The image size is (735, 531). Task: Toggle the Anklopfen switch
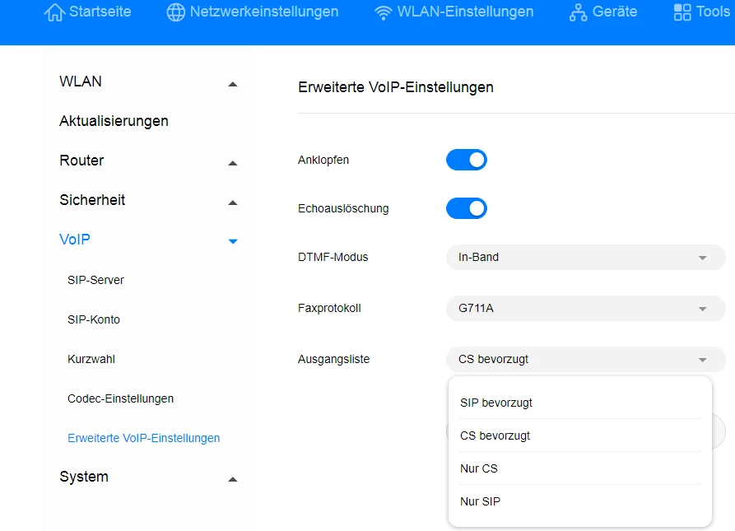(467, 160)
